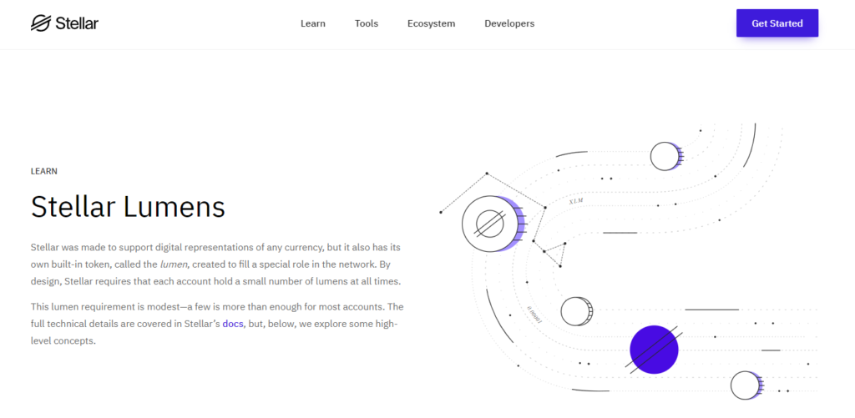Follow the docs link in the paragraph
This screenshot has width=855, height=418.
click(233, 324)
